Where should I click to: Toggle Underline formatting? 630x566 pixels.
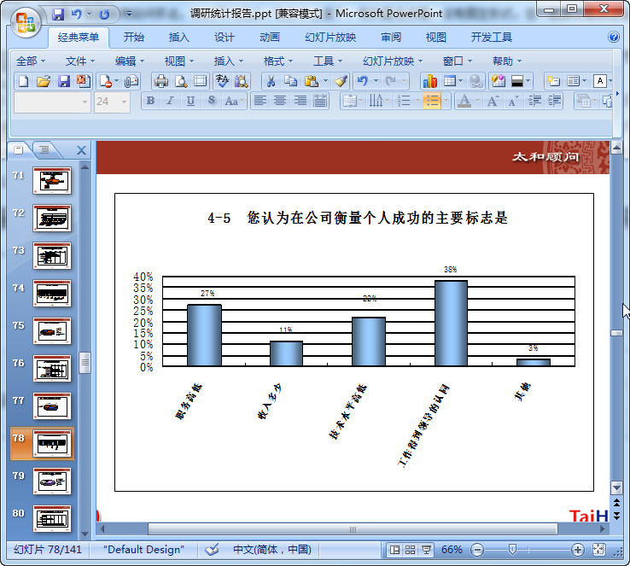point(190,101)
